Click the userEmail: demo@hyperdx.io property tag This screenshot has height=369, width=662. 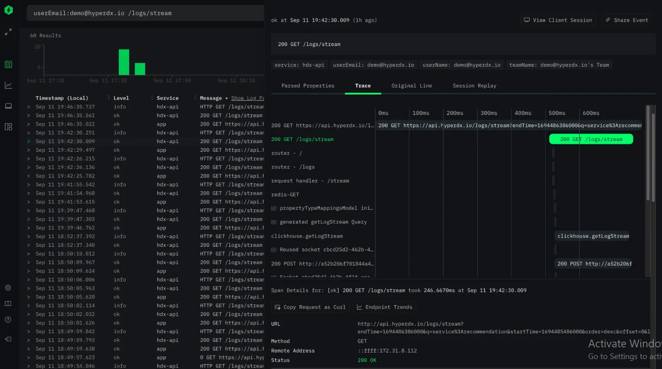point(373,65)
